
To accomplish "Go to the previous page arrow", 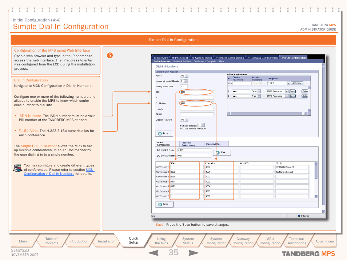I will (153, 253).
